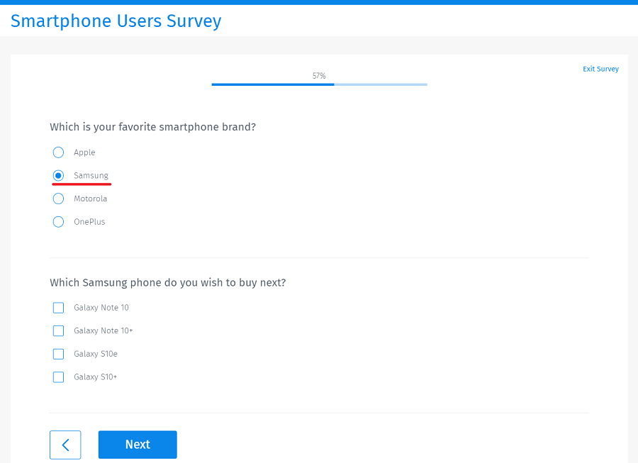Pick the Motorola radio option
This screenshot has width=638, height=463.
click(59, 199)
